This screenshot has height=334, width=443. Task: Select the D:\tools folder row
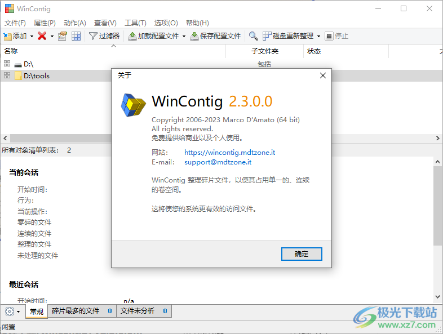221,75
